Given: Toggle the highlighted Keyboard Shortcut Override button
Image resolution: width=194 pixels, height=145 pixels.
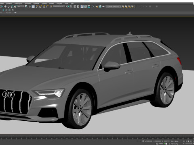Looking at the screenshot, I should click(x=33, y=6).
